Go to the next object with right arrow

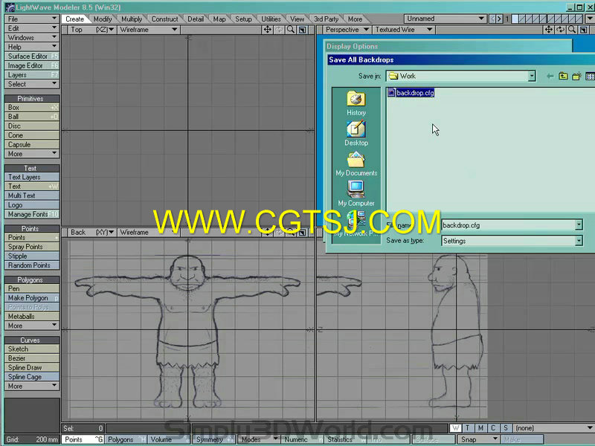point(499,19)
